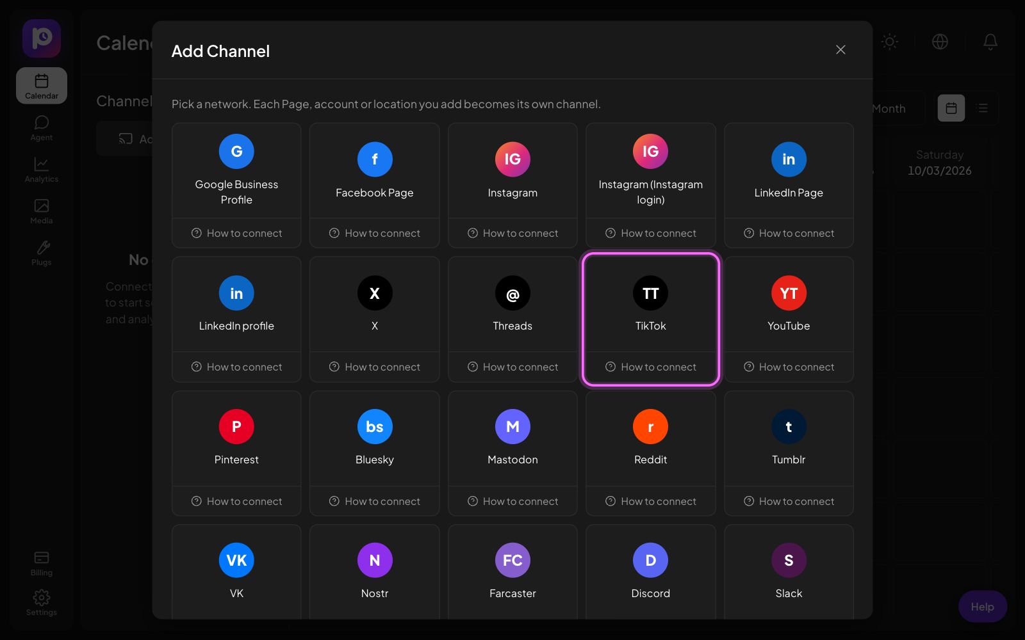This screenshot has width=1025, height=640.
Task: Choose the Slack channel icon
Action: pos(789,561)
